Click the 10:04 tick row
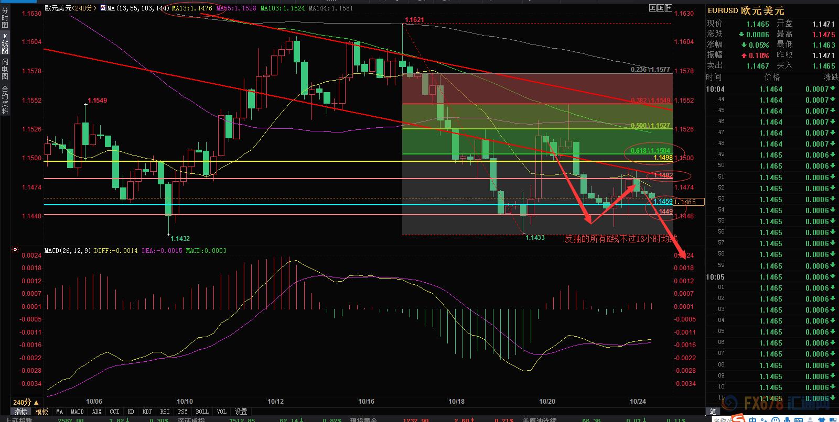 coord(772,89)
